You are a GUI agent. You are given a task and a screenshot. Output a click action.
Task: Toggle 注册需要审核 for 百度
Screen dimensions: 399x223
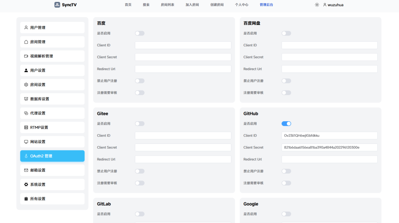(140, 93)
